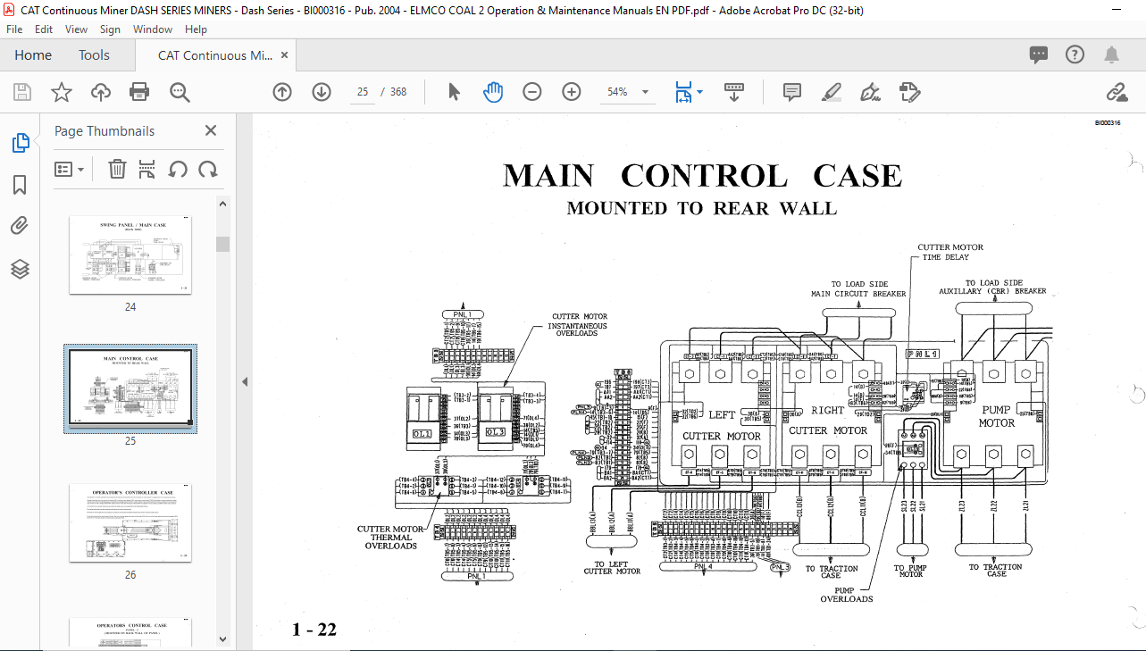
Task: Open the find text magnifier tool
Action: tap(180, 92)
